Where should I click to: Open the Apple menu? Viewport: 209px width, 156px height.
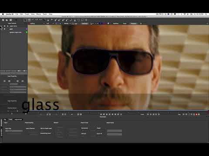point(3,14)
